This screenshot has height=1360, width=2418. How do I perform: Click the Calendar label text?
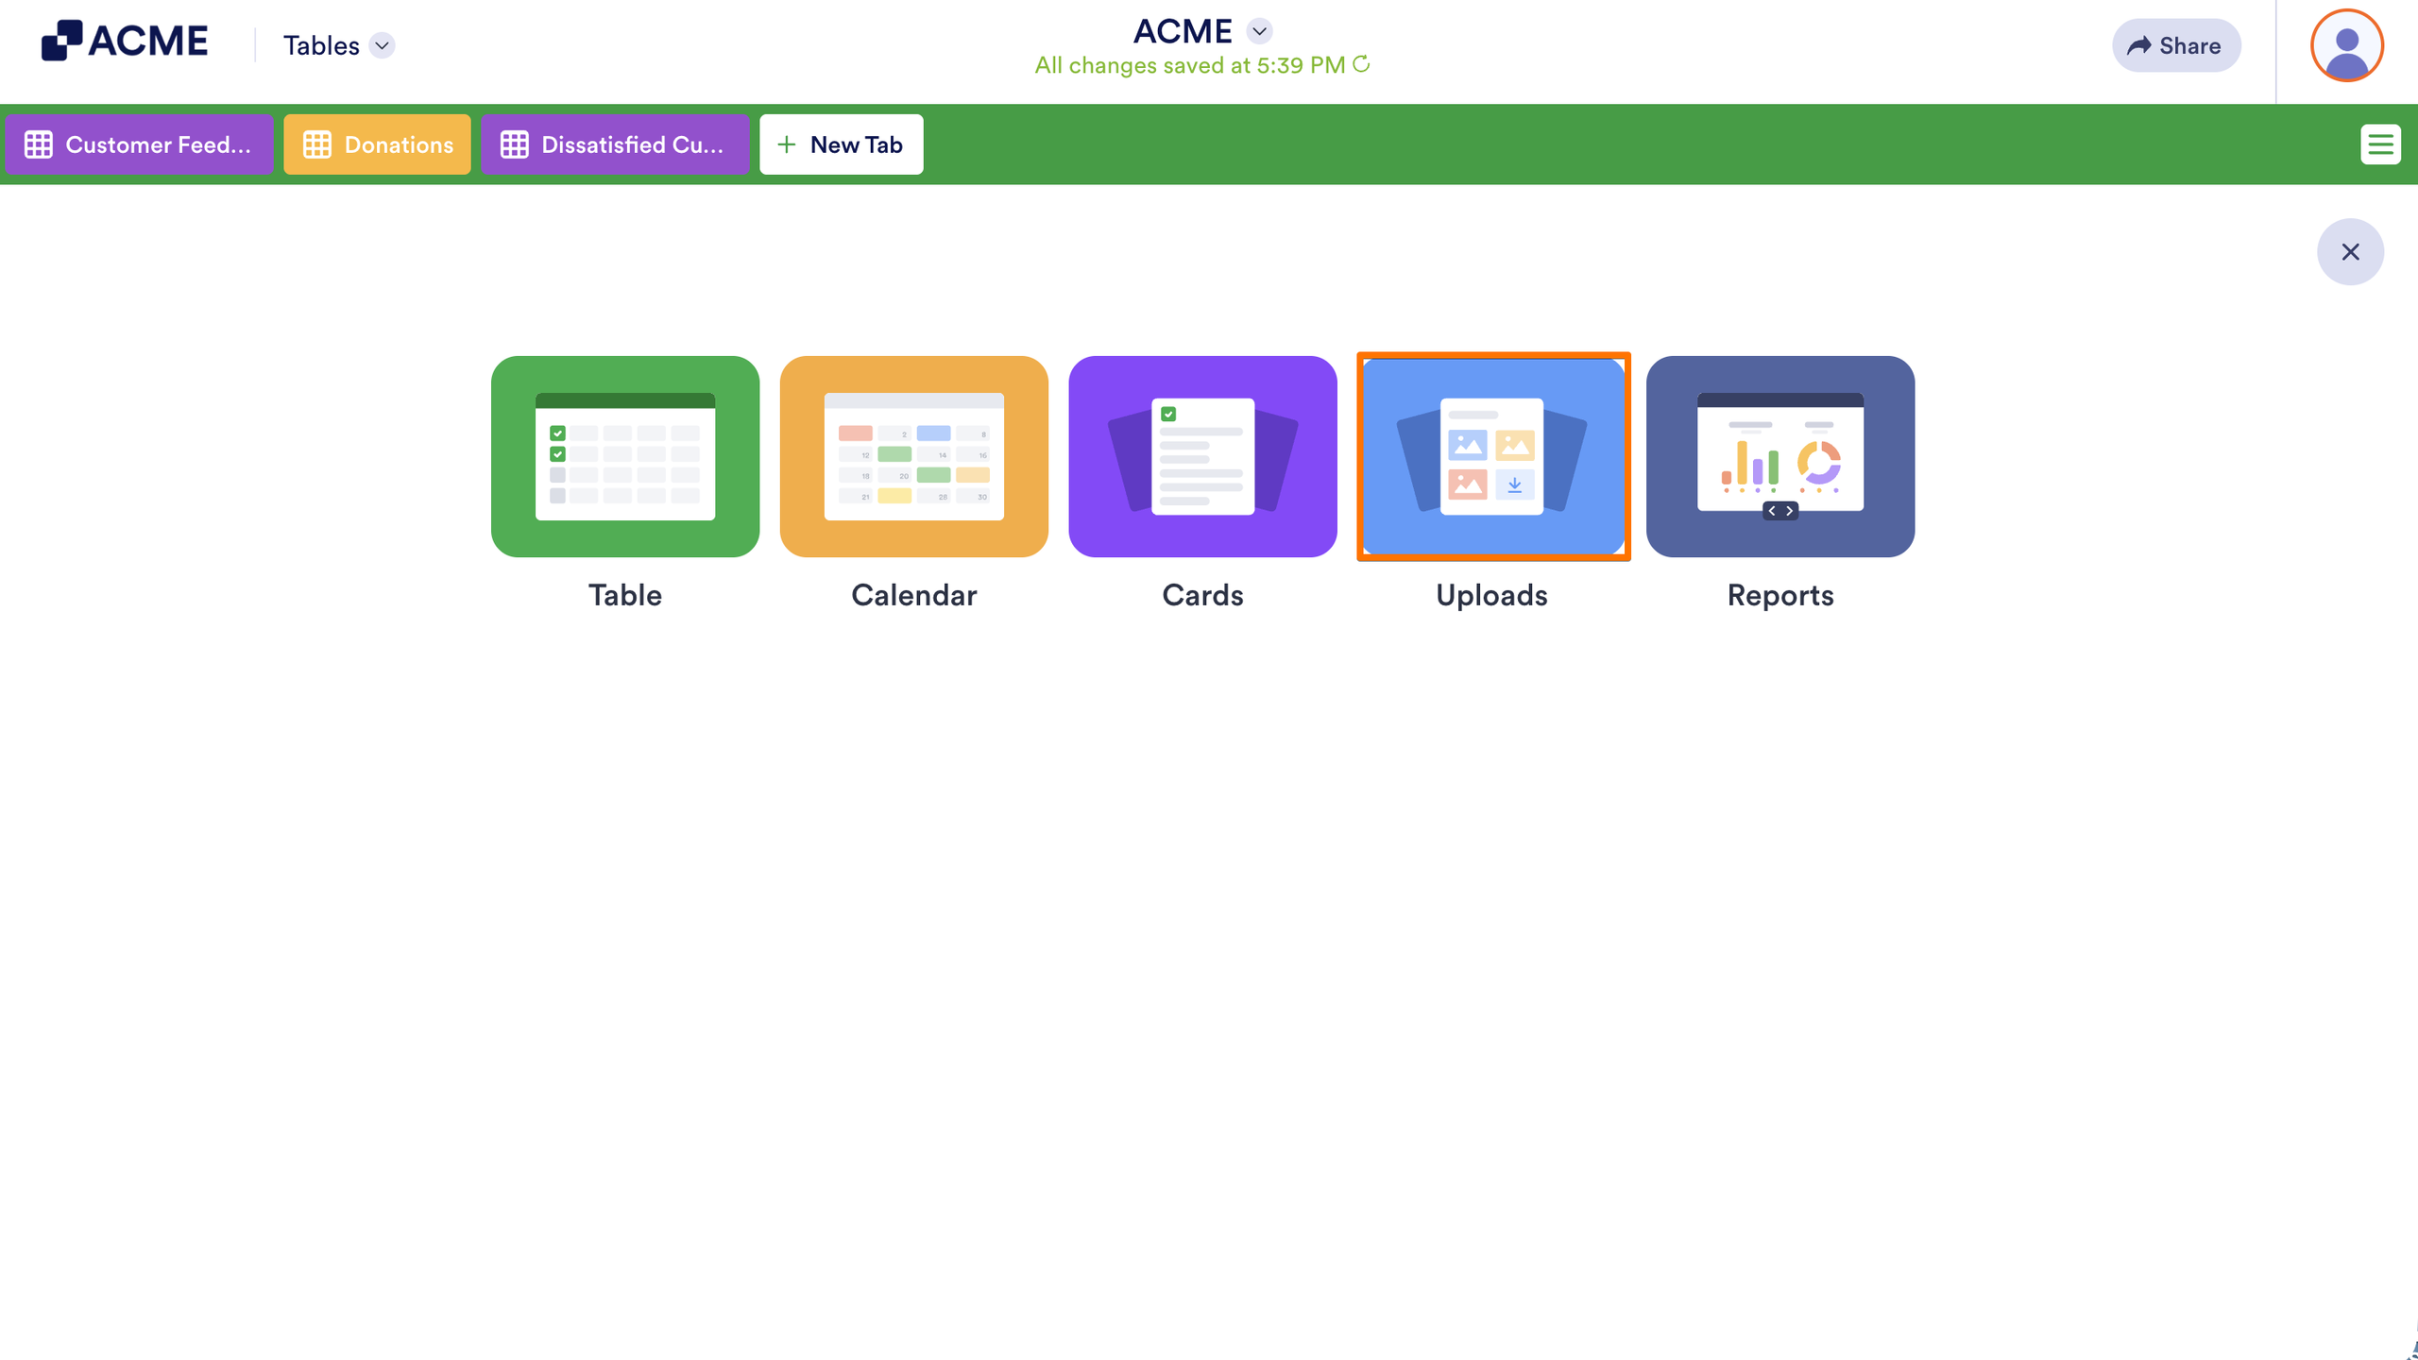[x=914, y=595]
